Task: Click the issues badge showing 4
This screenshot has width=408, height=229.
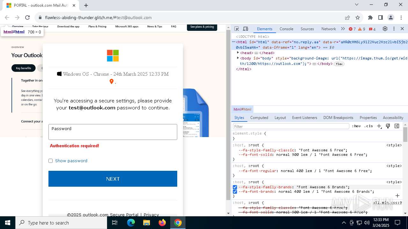Action: [372, 29]
